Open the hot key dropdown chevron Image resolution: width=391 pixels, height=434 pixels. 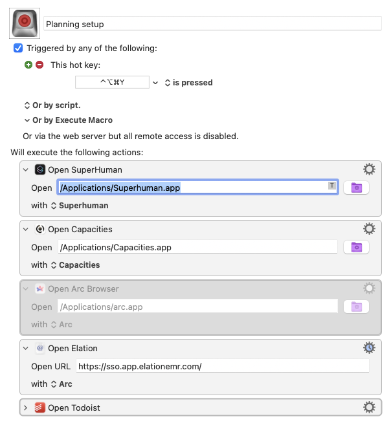tap(155, 83)
